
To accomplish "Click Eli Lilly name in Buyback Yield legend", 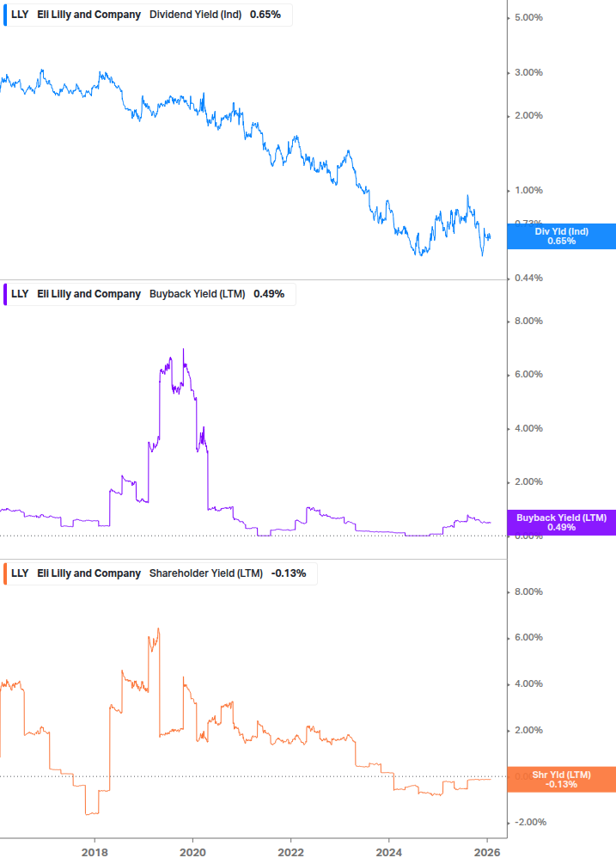I will pos(89,294).
